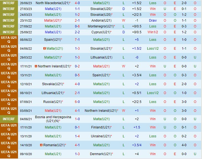Click red card icon on 04/06/22 Malta row
This screenshot has height=159, width=202.
coord(44,49)
